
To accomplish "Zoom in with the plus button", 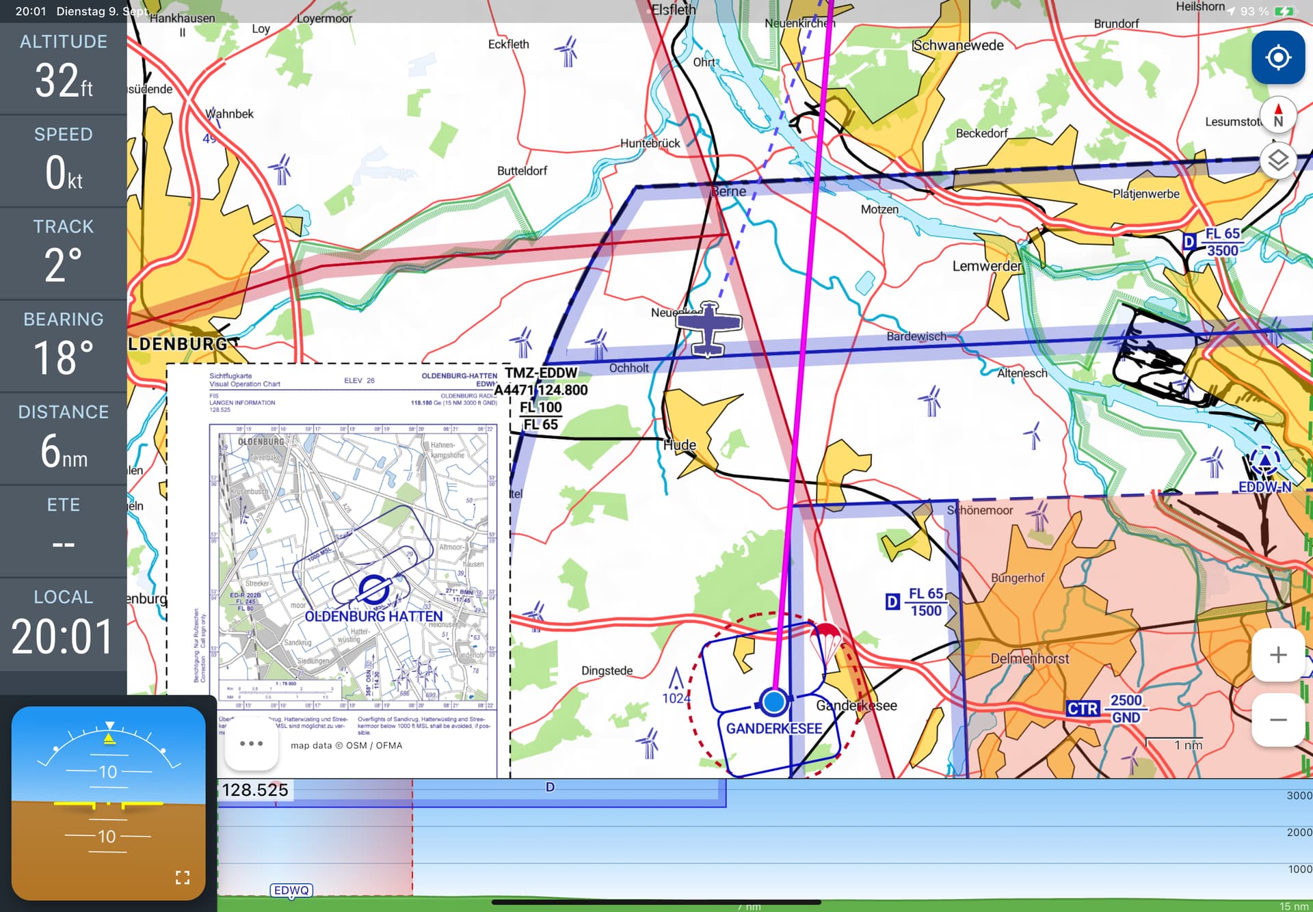I will pos(1277,655).
